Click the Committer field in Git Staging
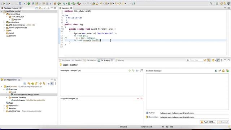 pyautogui.click(x=194, y=117)
